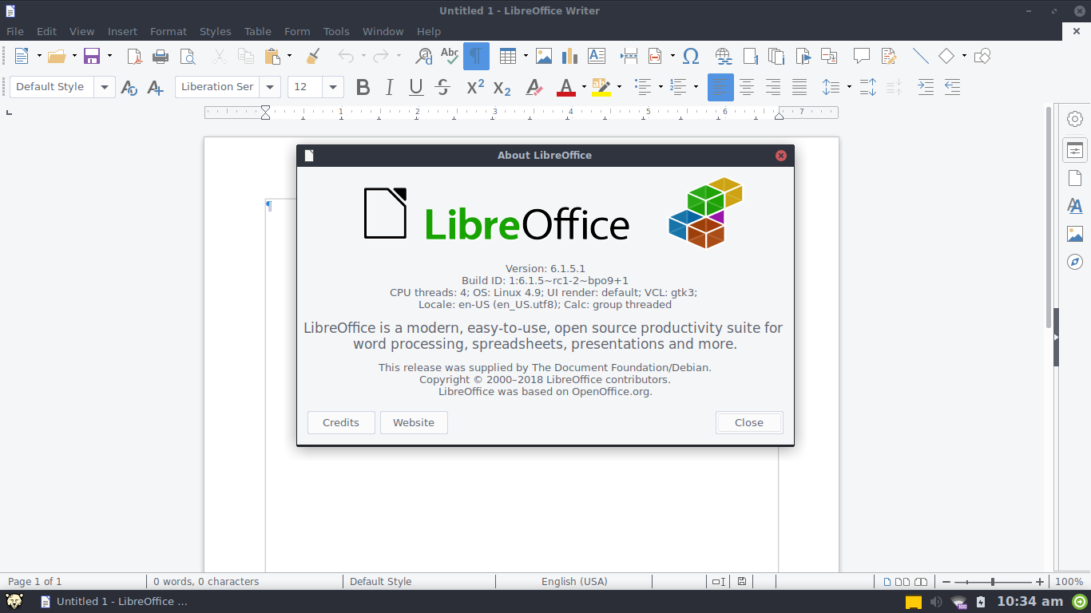Viewport: 1091px width, 613px height.
Task: Select the Insert Line tool
Action: coord(920,56)
